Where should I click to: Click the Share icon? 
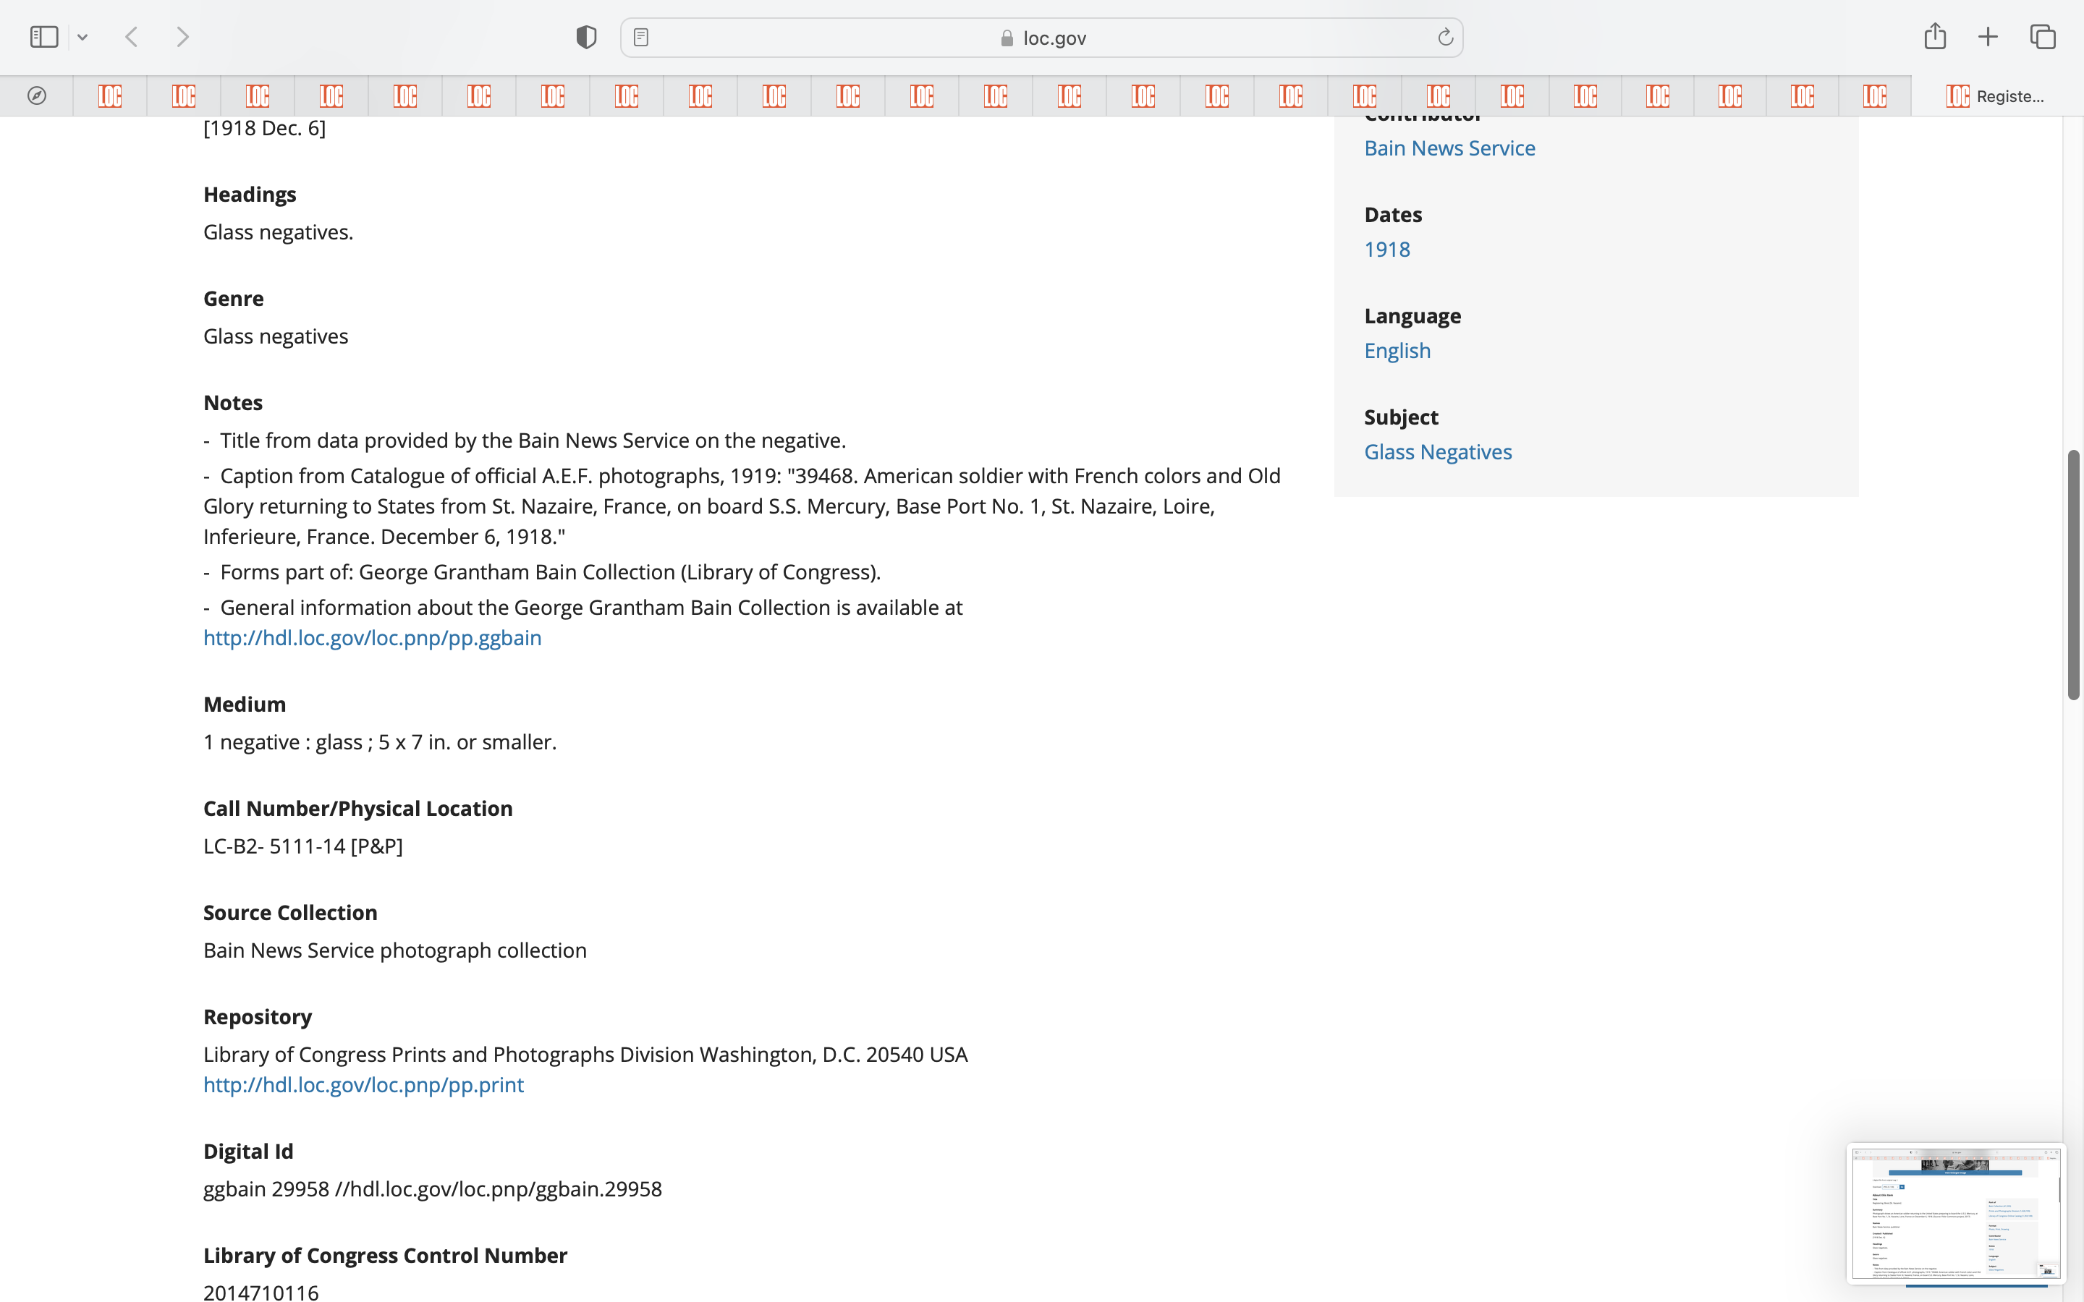click(1934, 36)
